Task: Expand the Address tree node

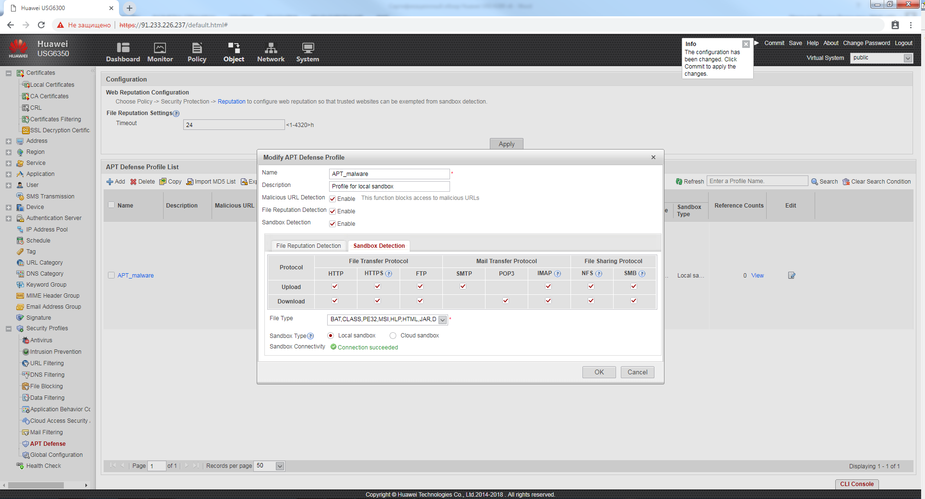Action: (x=9, y=141)
